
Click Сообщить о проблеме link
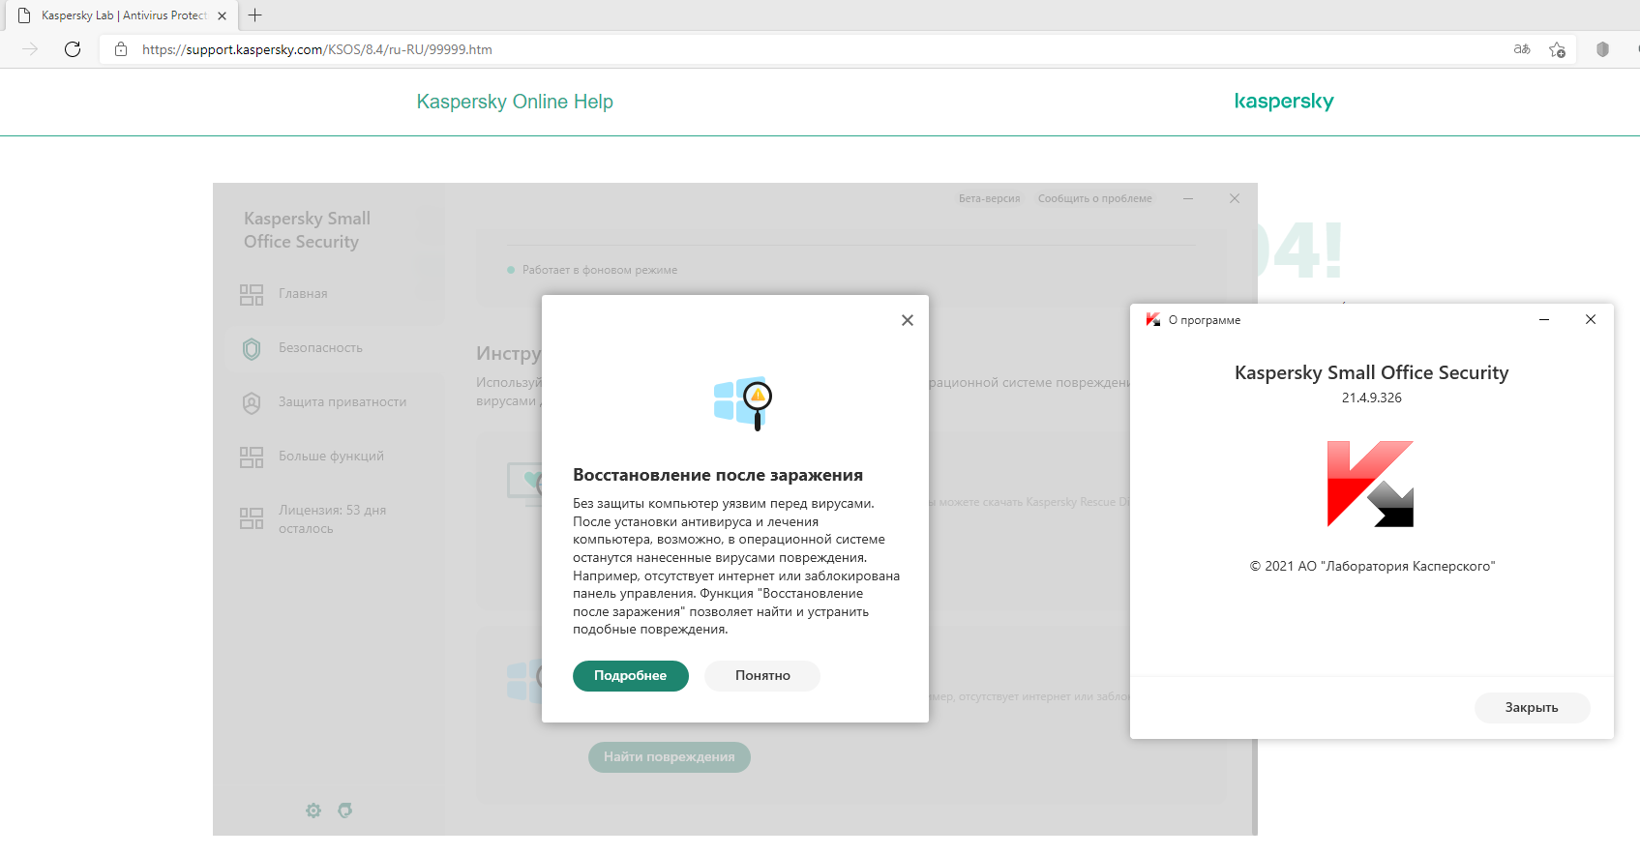pos(1095,198)
